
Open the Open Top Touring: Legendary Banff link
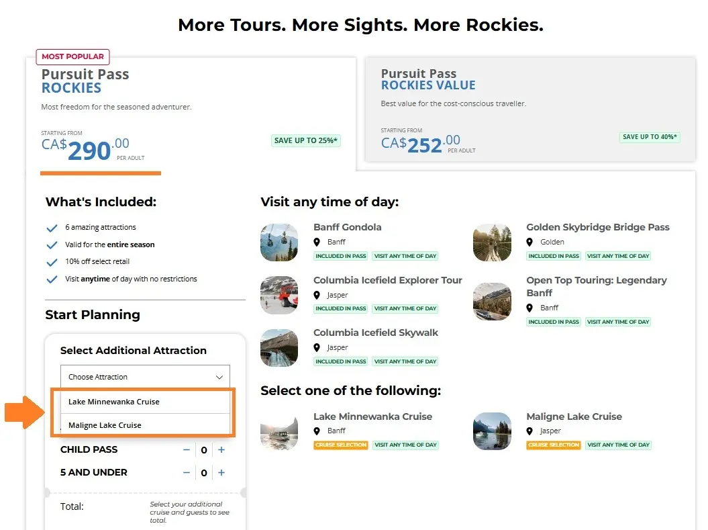click(x=596, y=286)
